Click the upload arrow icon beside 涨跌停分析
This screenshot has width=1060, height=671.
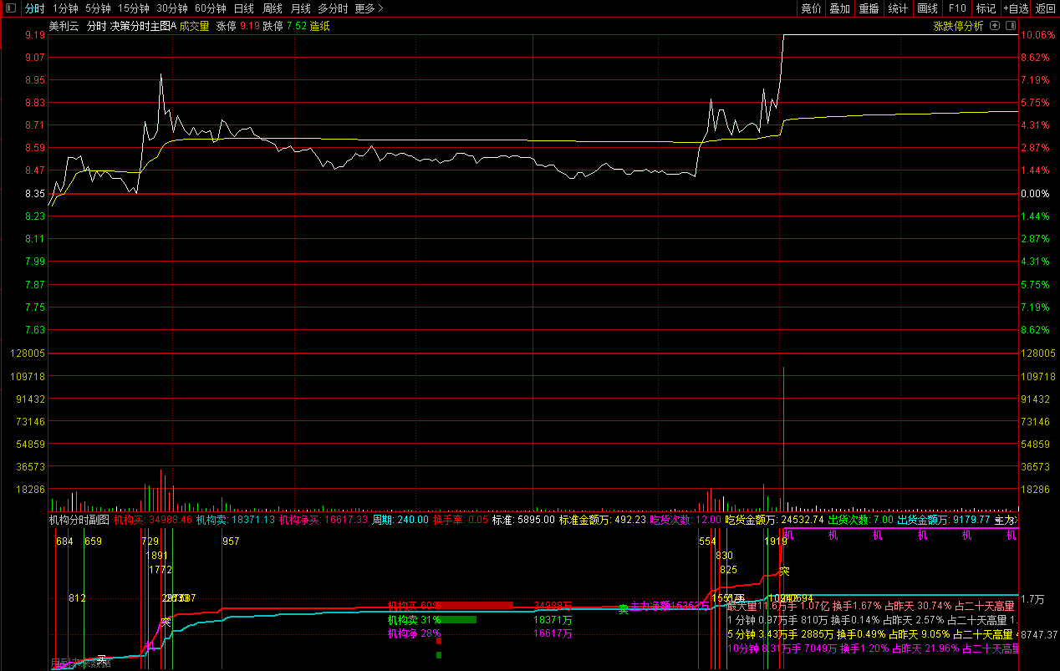(x=995, y=26)
